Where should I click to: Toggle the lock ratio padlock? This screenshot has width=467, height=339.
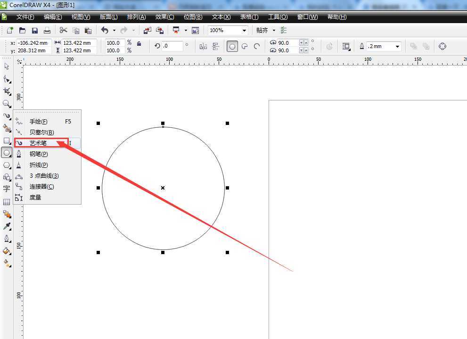tap(139, 43)
